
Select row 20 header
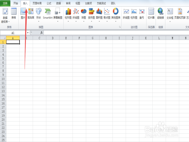(x=3, y=120)
